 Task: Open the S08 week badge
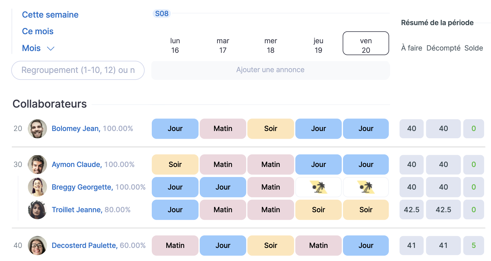[x=162, y=14]
